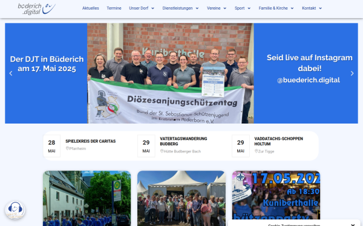Go to previous carousel slide arrow

click(x=11, y=74)
